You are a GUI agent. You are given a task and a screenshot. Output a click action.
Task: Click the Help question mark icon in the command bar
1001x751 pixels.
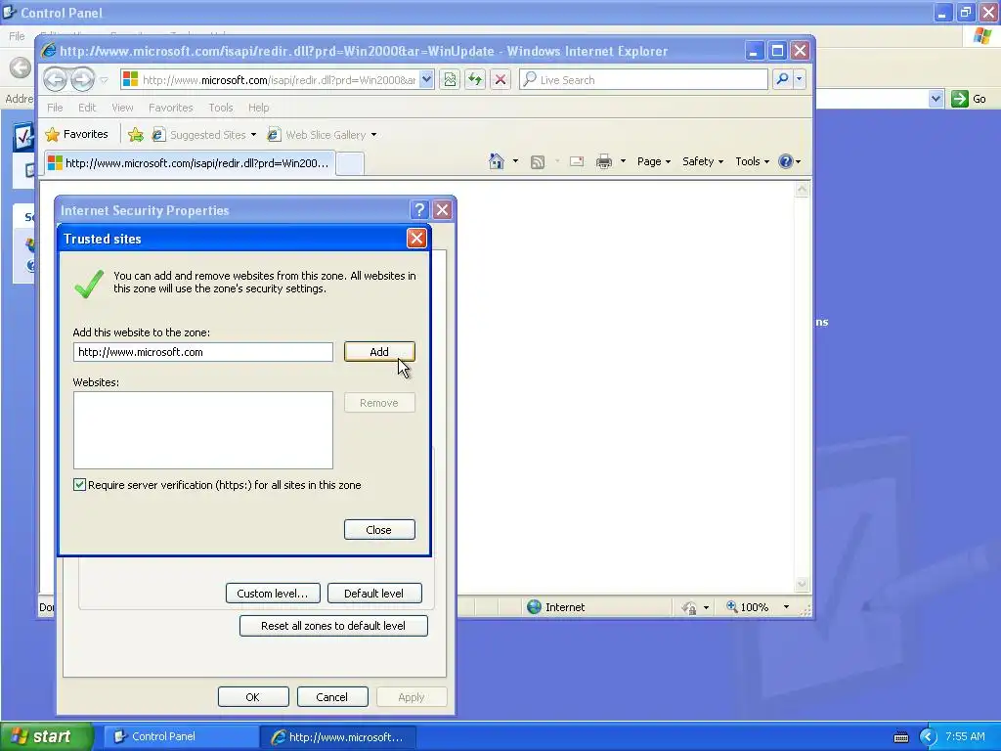pyautogui.click(x=785, y=161)
